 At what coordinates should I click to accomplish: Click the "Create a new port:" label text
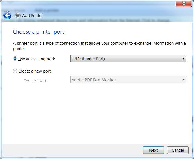click(35, 71)
